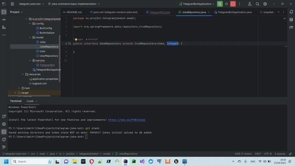Screen dimensions: 295x166
Task: Open Code With Me user icon
Action: 250,4
